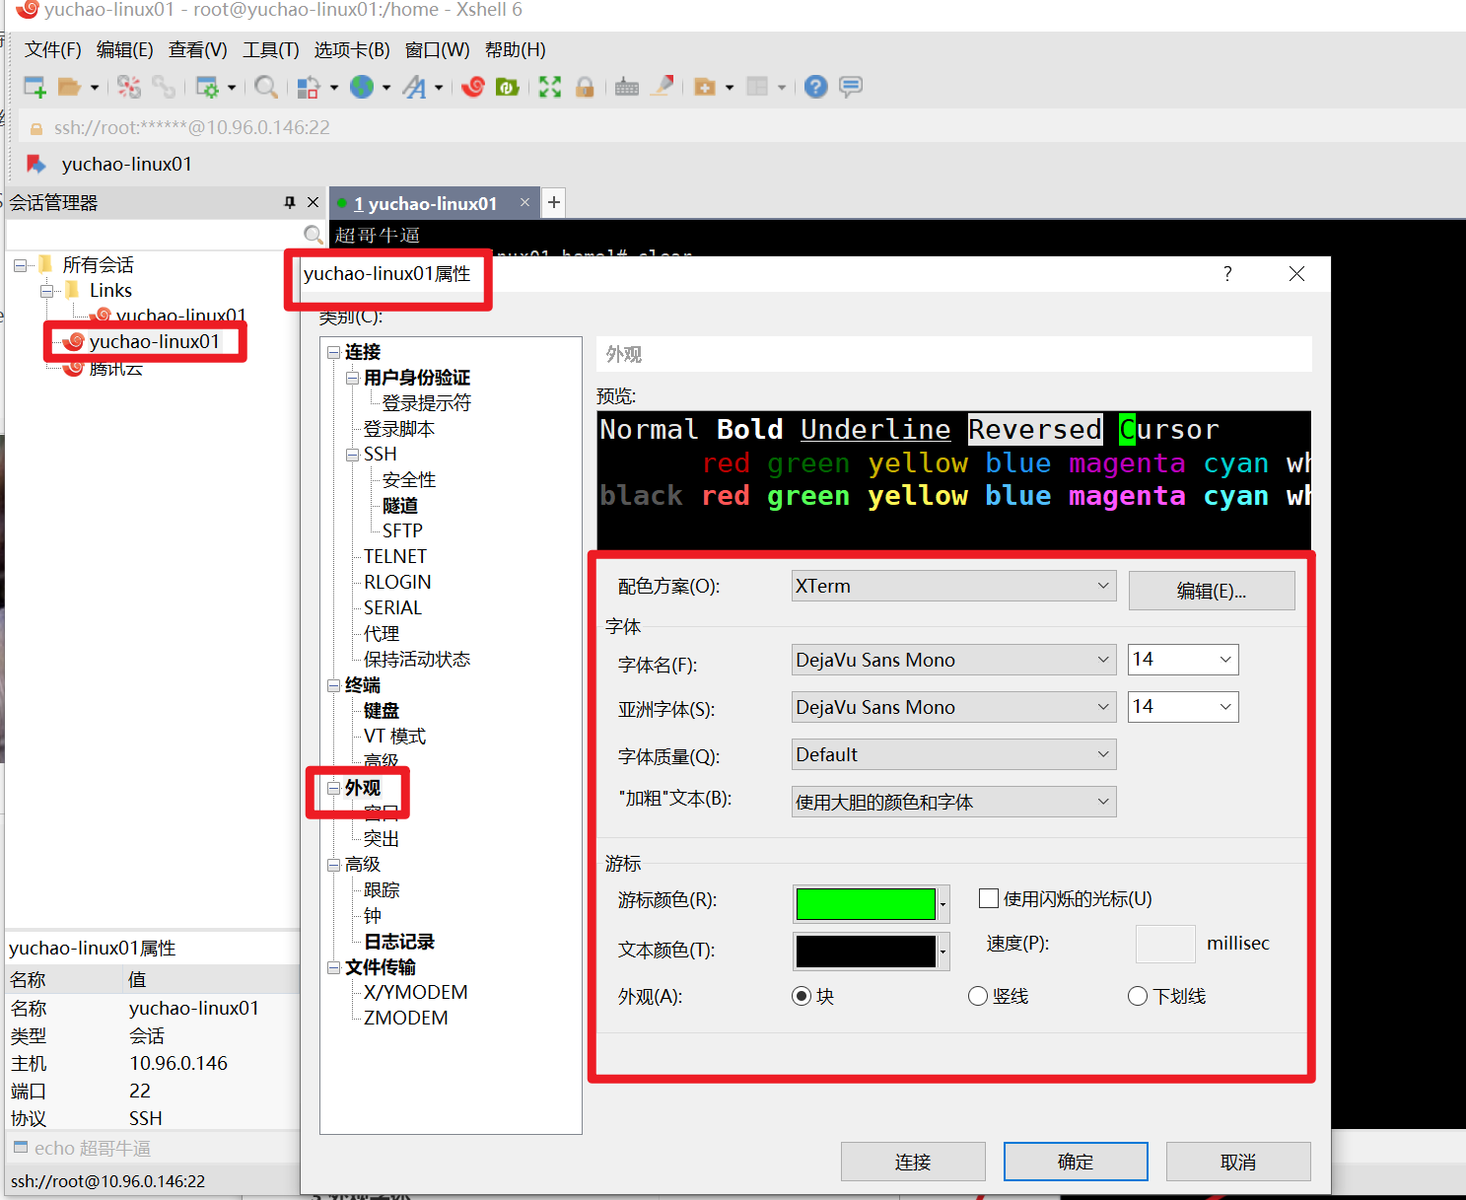This screenshot has width=1466, height=1200.
Task: Click the font 'A' toolbar icon
Action: point(415,87)
